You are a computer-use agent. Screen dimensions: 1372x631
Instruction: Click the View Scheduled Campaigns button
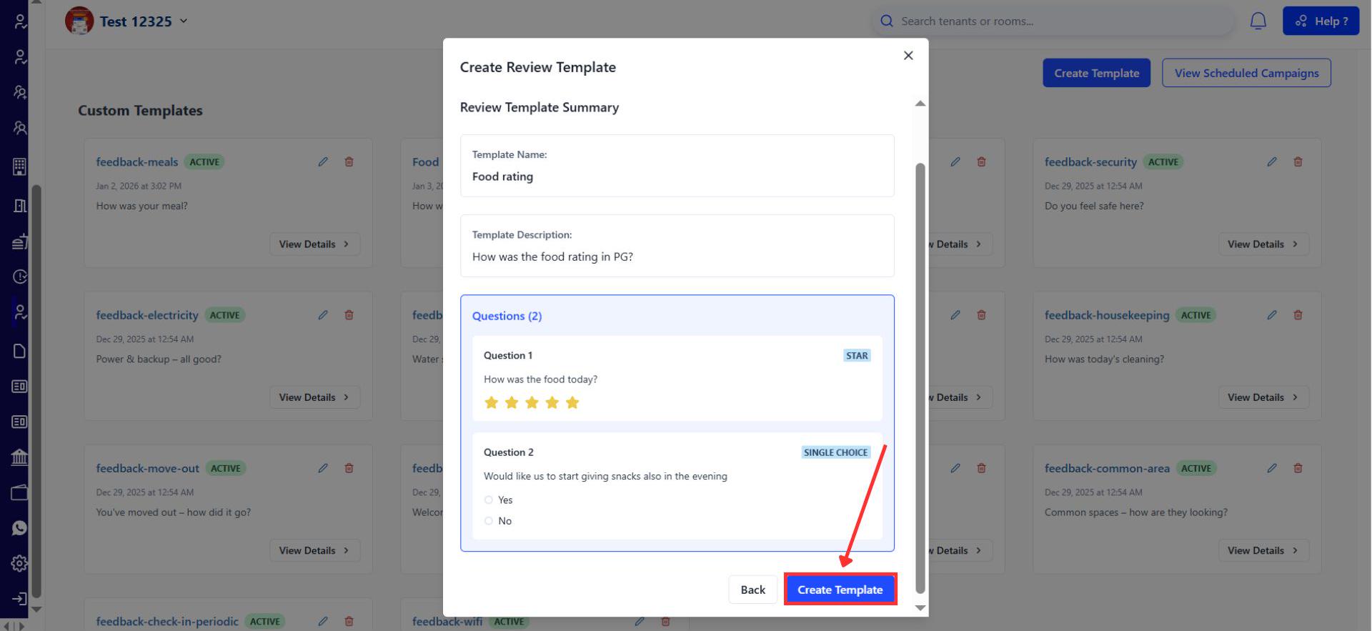tap(1246, 73)
